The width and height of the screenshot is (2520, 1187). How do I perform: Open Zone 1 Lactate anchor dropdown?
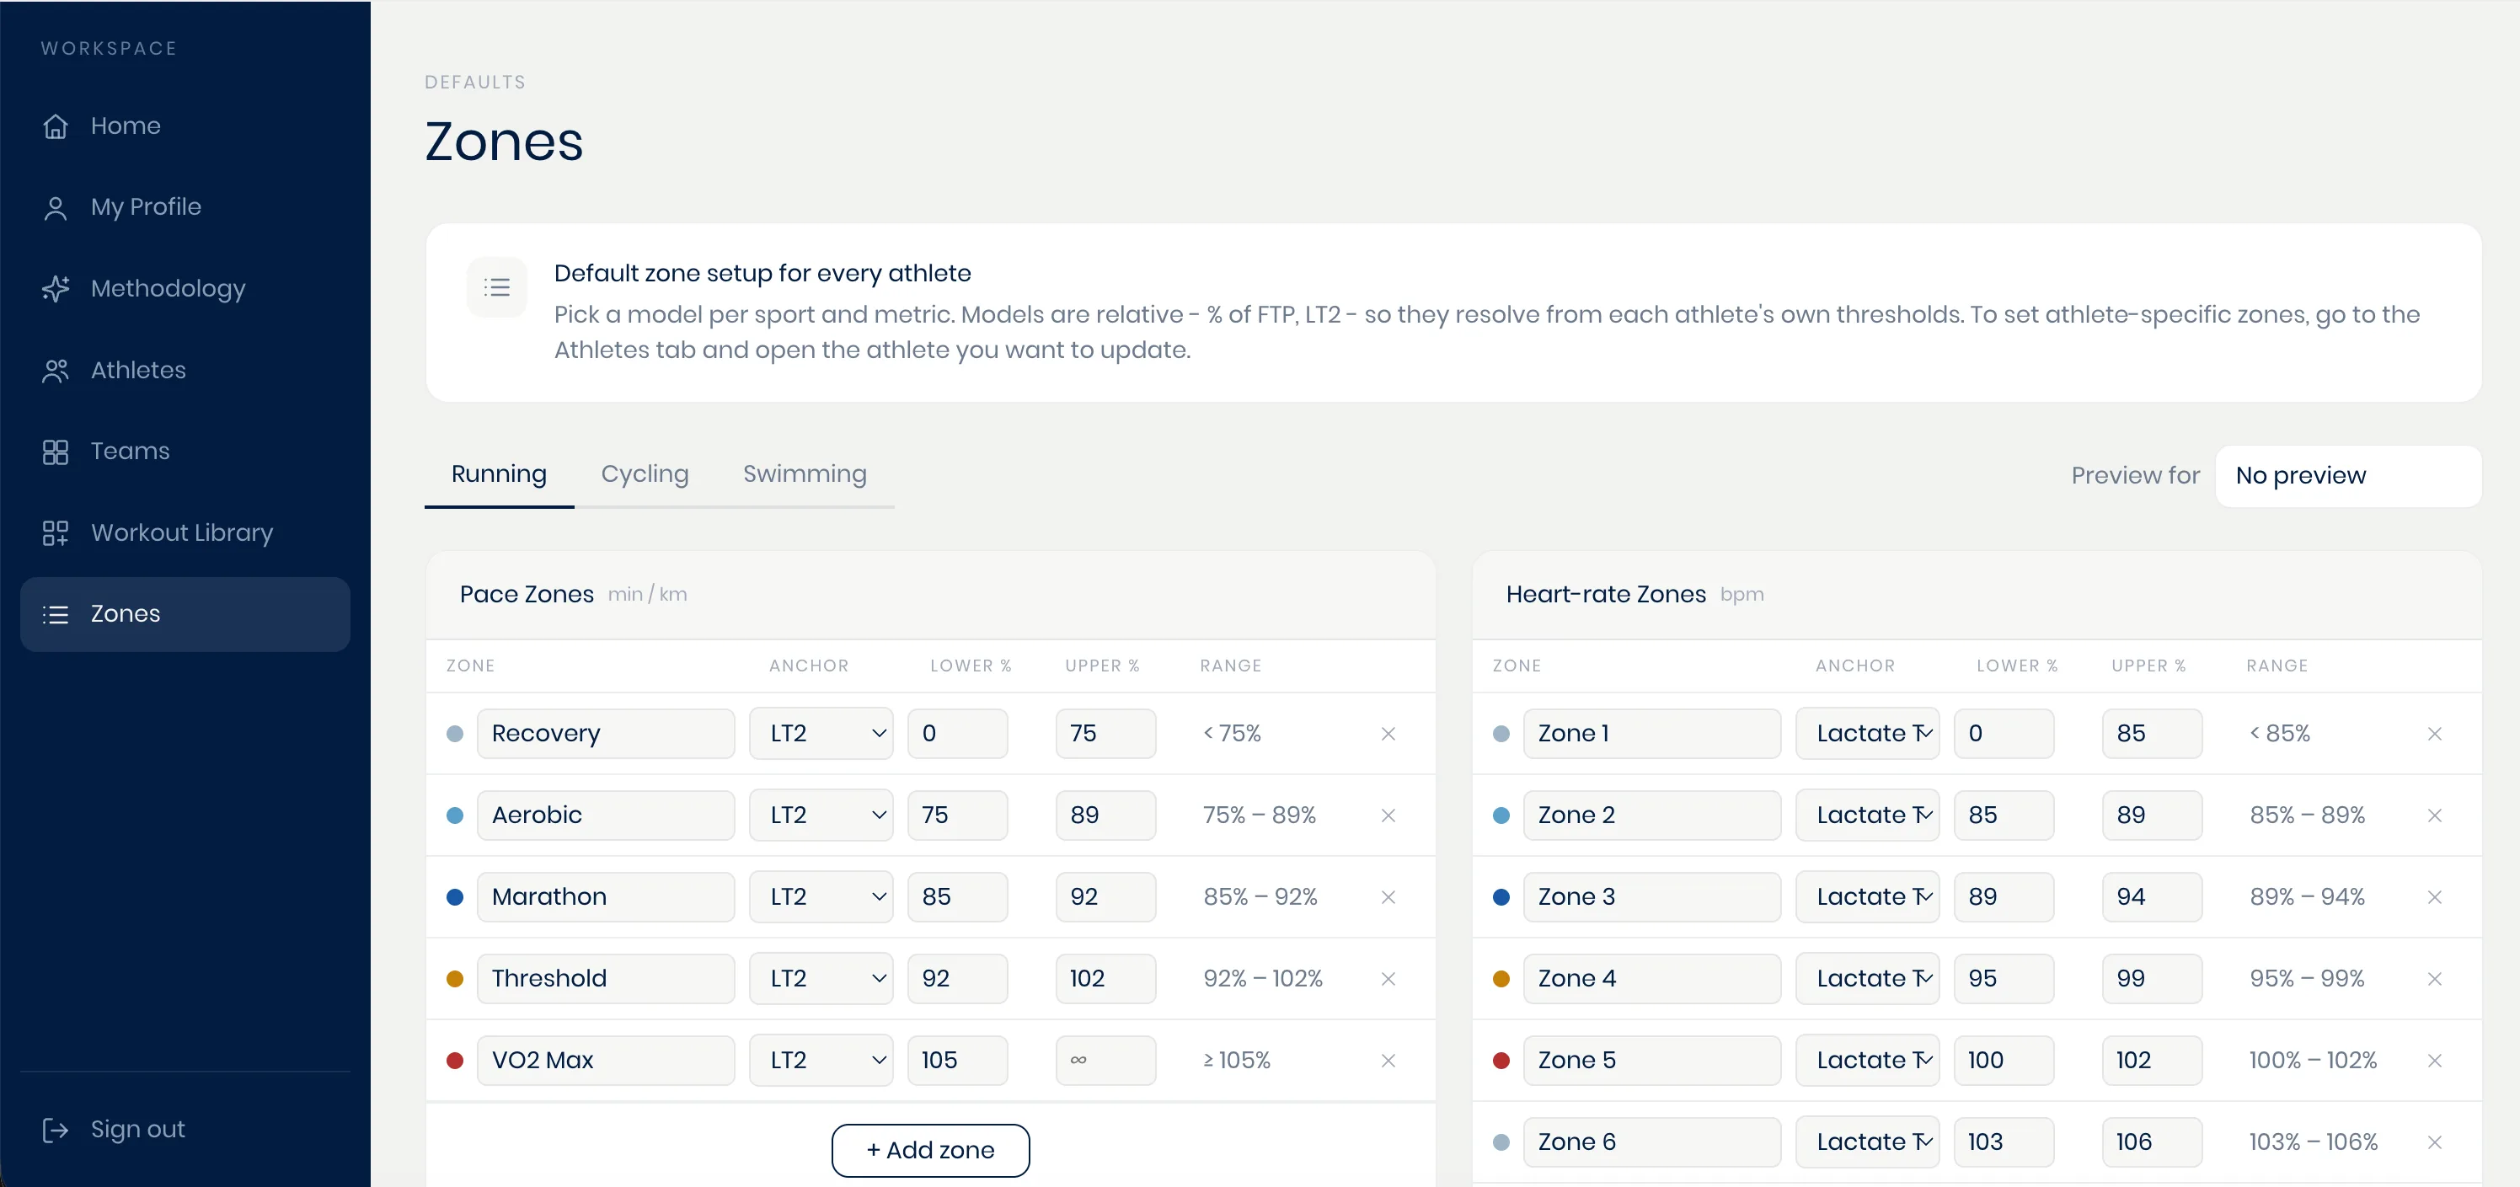1868,733
